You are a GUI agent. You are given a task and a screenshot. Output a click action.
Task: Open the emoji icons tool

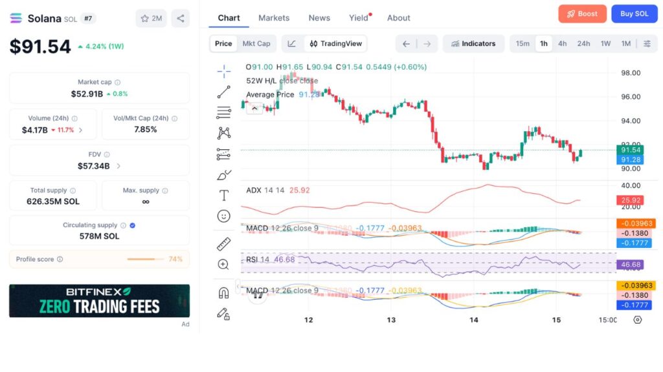click(x=223, y=216)
